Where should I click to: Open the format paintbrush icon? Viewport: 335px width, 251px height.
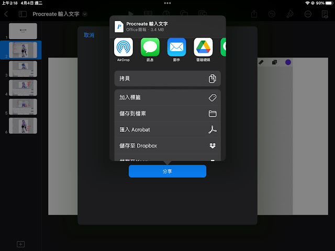tap(290, 14)
